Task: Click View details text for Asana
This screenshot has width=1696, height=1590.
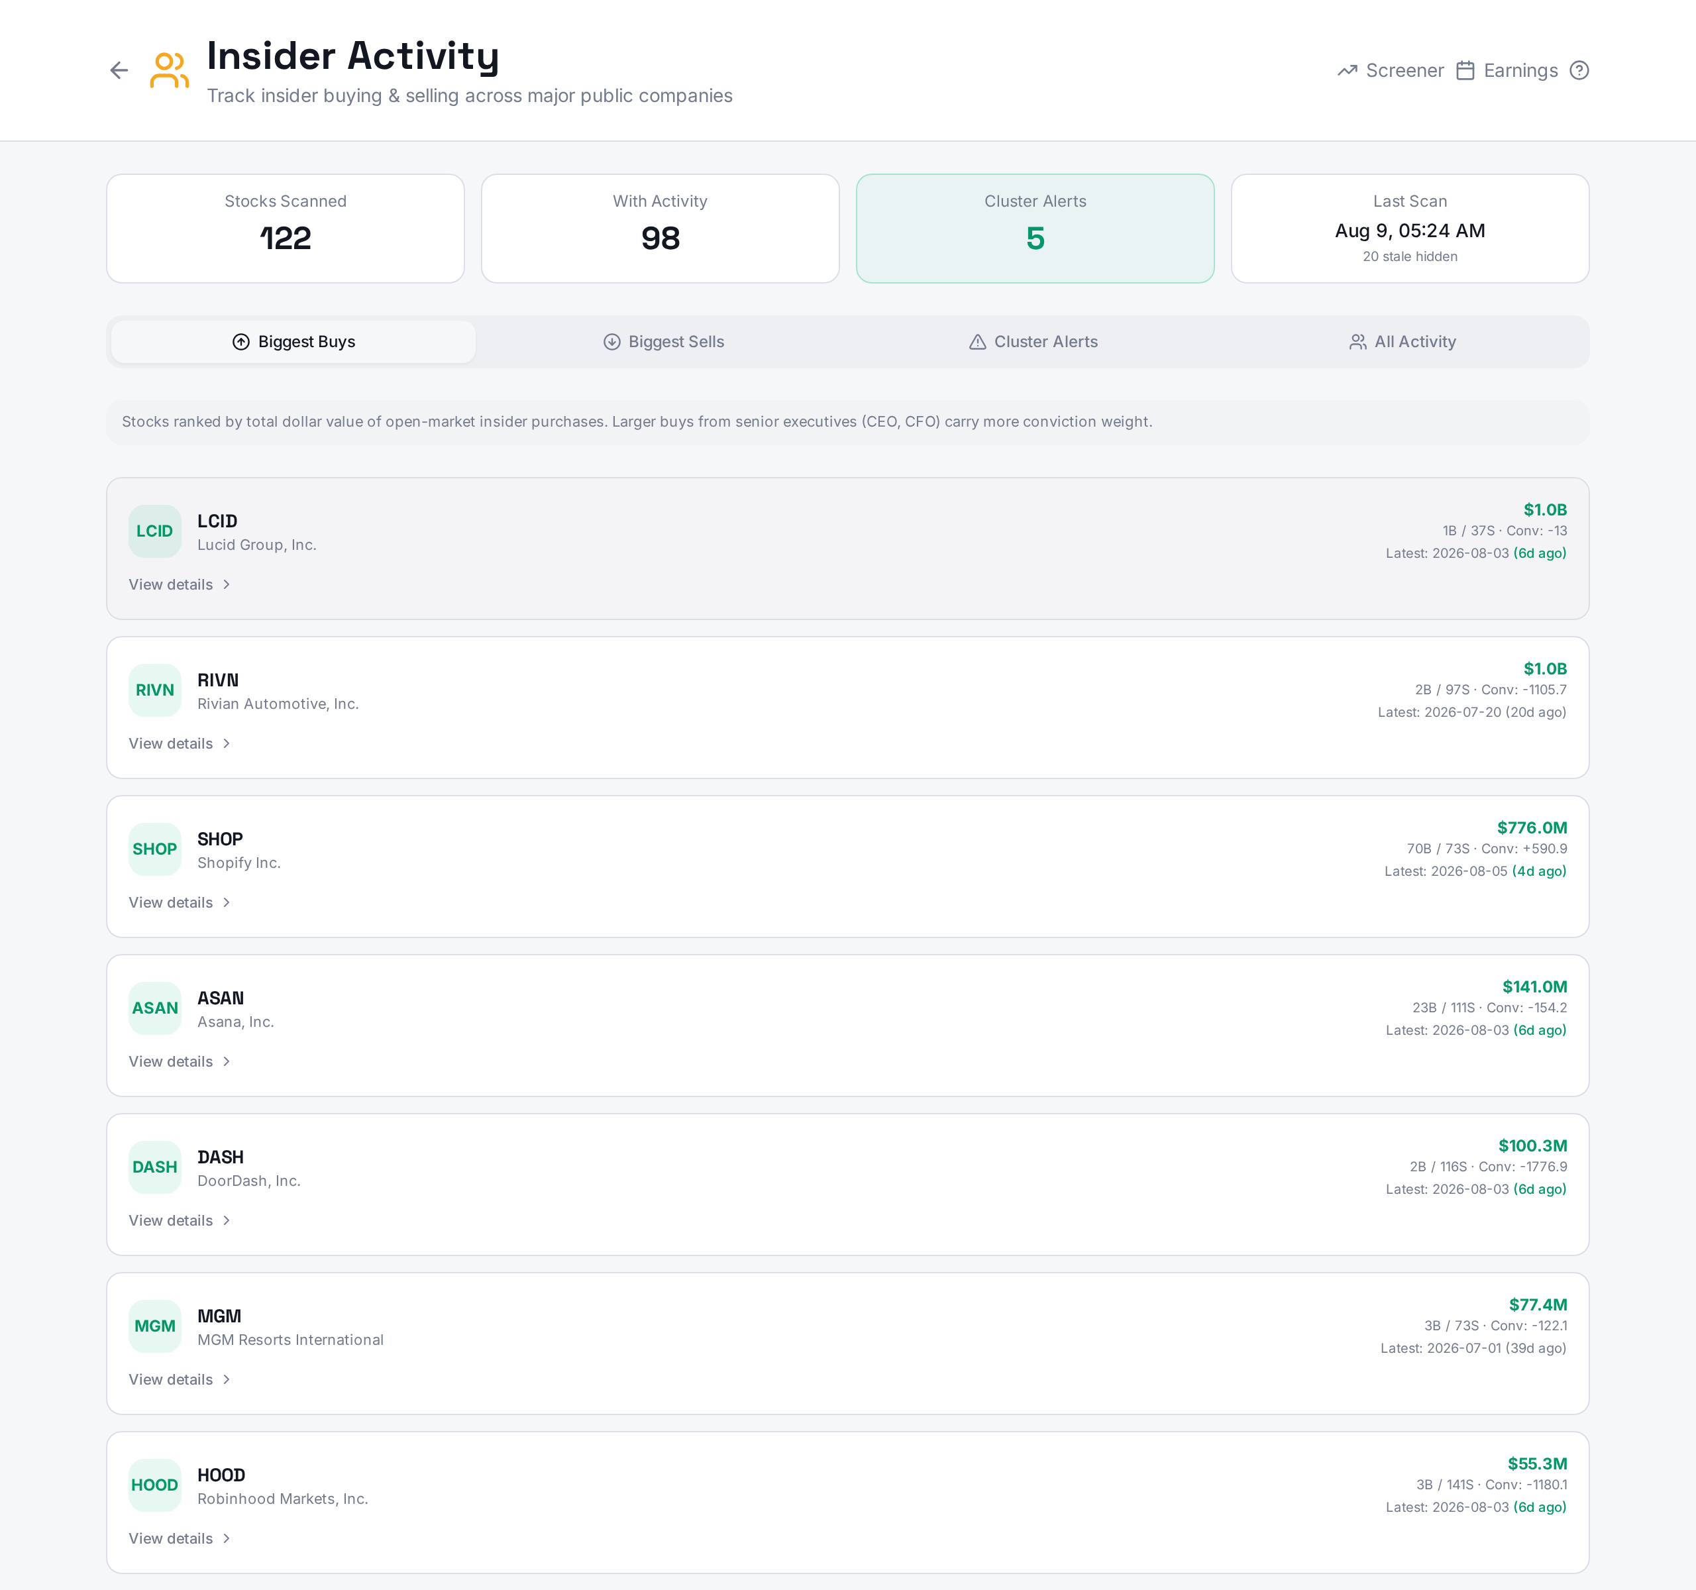Action: (x=171, y=1062)
